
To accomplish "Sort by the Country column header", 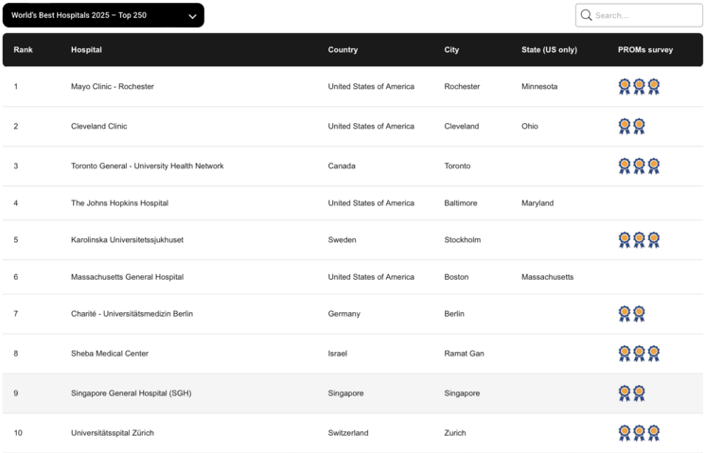I will coord(343,50).
